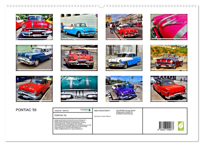Click the info@calvendo.com email line

(x=68, y=129)
